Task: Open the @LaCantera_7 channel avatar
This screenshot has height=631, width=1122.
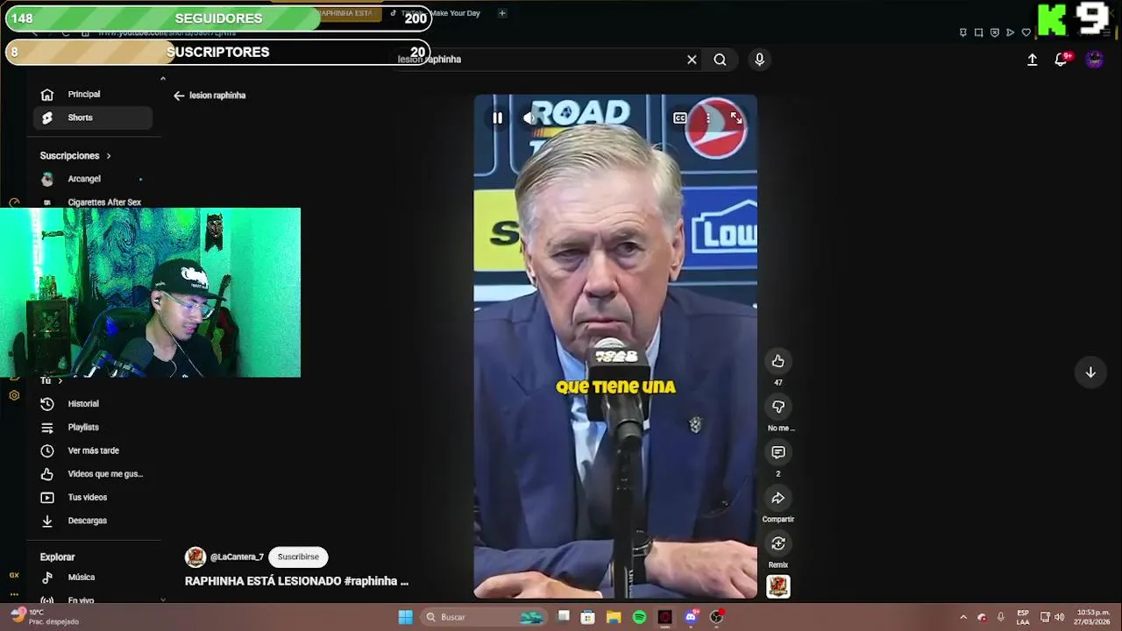Action: click(195, 557)
